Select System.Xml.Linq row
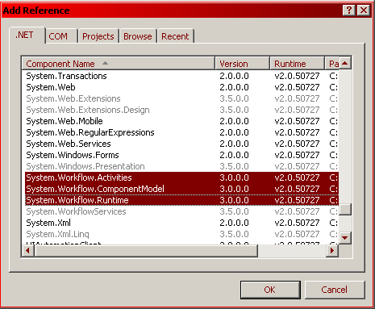Viewport: 375px width, 309px height. coord(181,234)
